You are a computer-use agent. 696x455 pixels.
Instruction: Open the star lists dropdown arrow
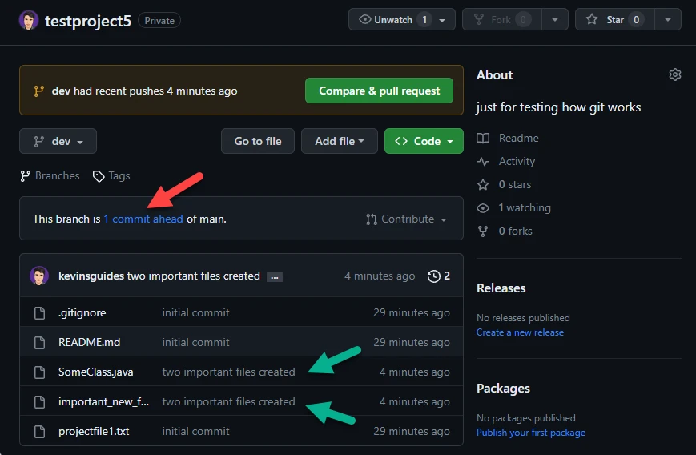(668, 19)
